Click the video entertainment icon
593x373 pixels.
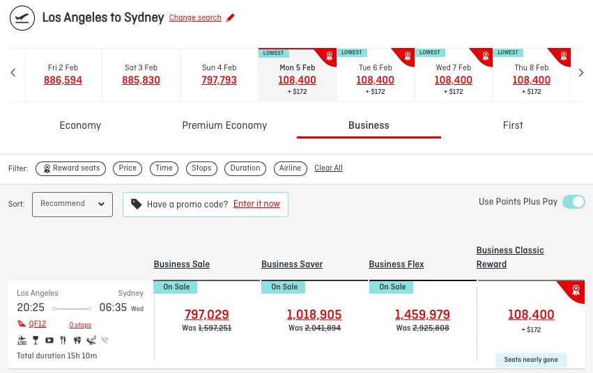(x=49, y=340)
